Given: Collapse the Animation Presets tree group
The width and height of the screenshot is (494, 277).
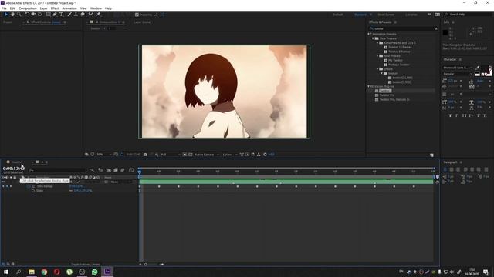Looking at the screenshot, I should (369, 34).
